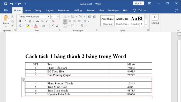The width and height of the screenshot is (181, 102).
Task: Apply borders using the Borders grid icon
Action: point(73,26)
